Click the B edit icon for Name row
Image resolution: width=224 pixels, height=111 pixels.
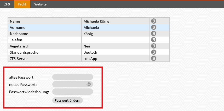click(154, 21)
